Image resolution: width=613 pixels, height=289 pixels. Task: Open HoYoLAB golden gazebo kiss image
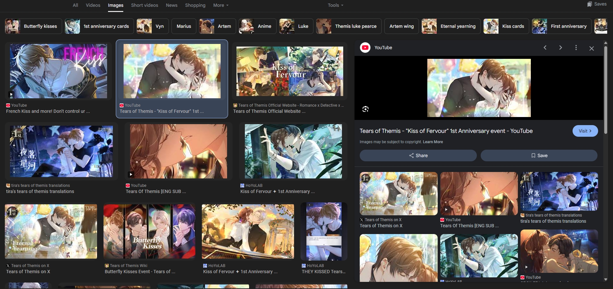coord(248,231)
